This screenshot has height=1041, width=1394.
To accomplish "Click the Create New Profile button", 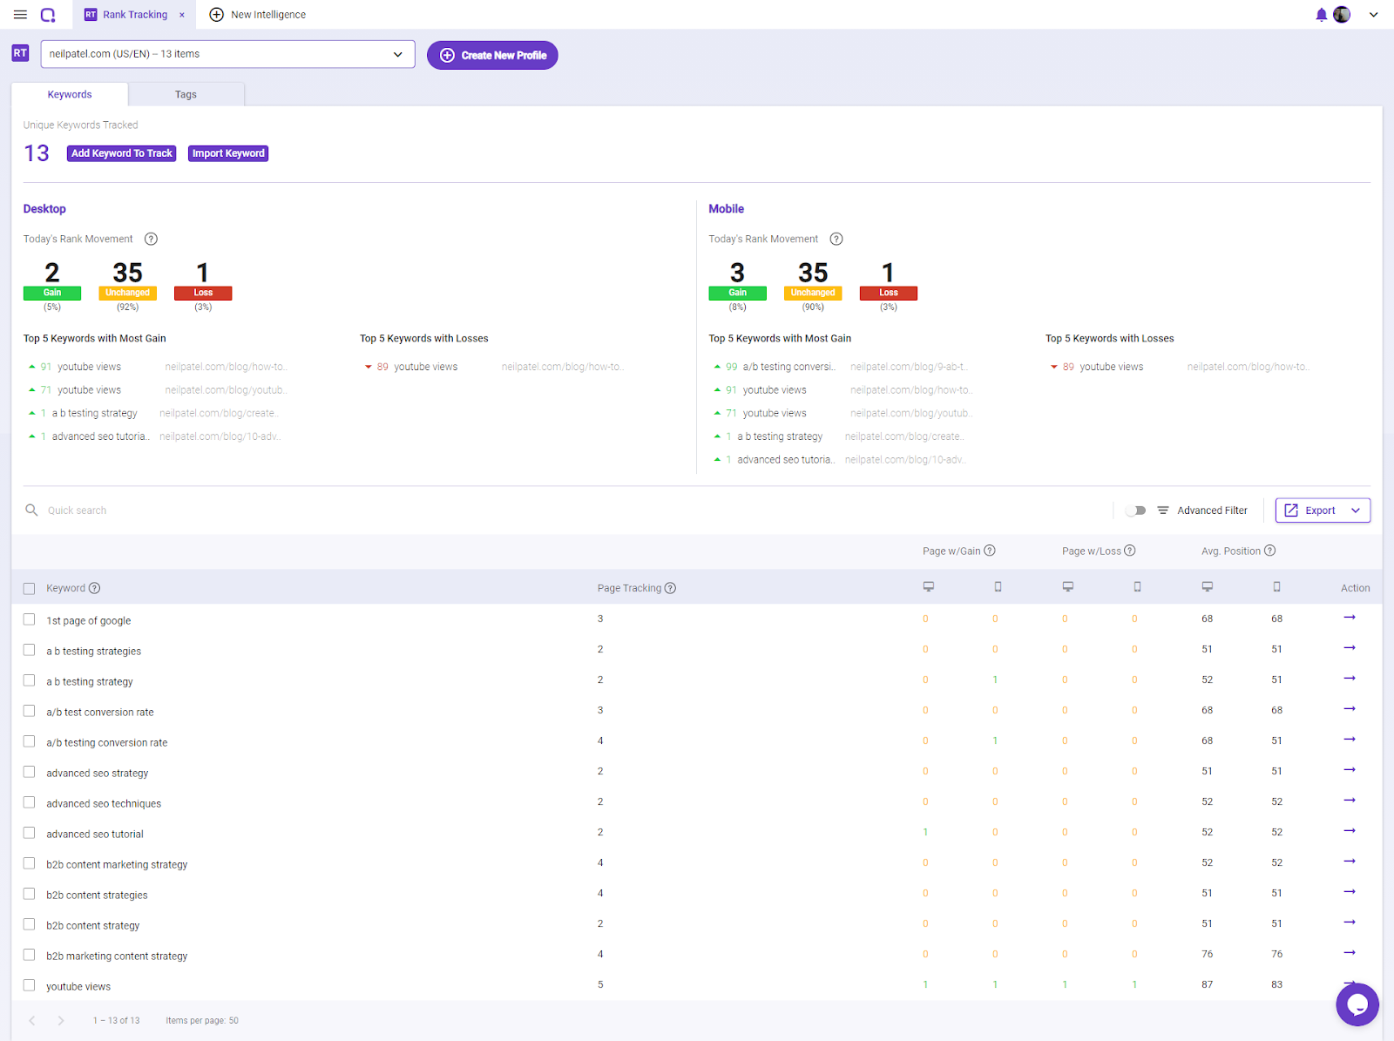I will click(x=492, y=55).
